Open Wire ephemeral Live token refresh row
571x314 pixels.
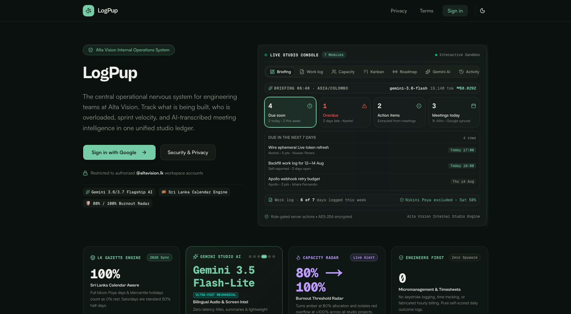[372, 150]
